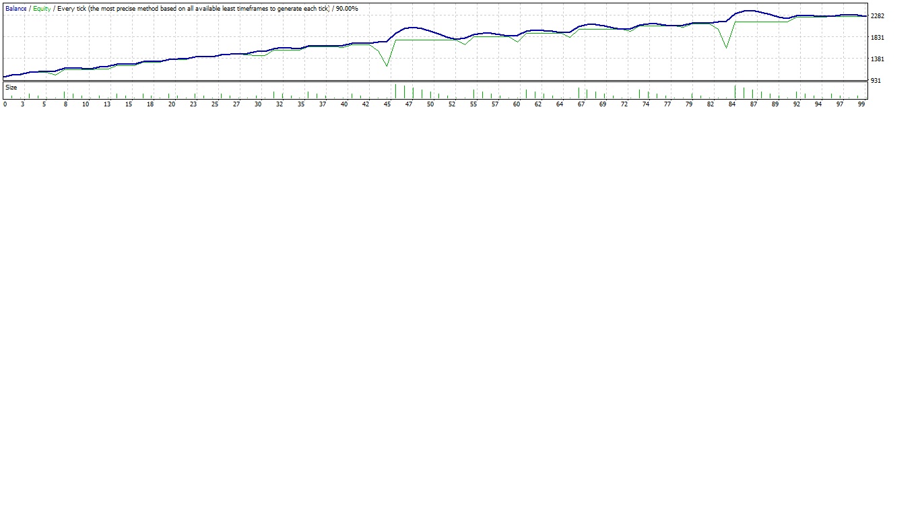Click x-axis trade number 10
The height and width of the screenshot is (517, 920).
click(86, 104)
